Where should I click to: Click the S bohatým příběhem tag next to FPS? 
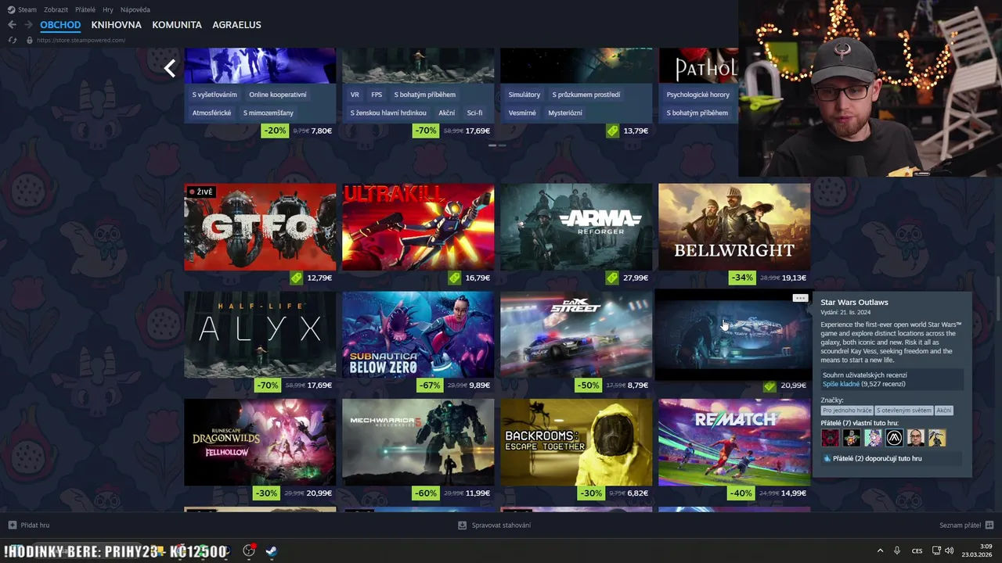pyautogui.click(x=424, y=95)
